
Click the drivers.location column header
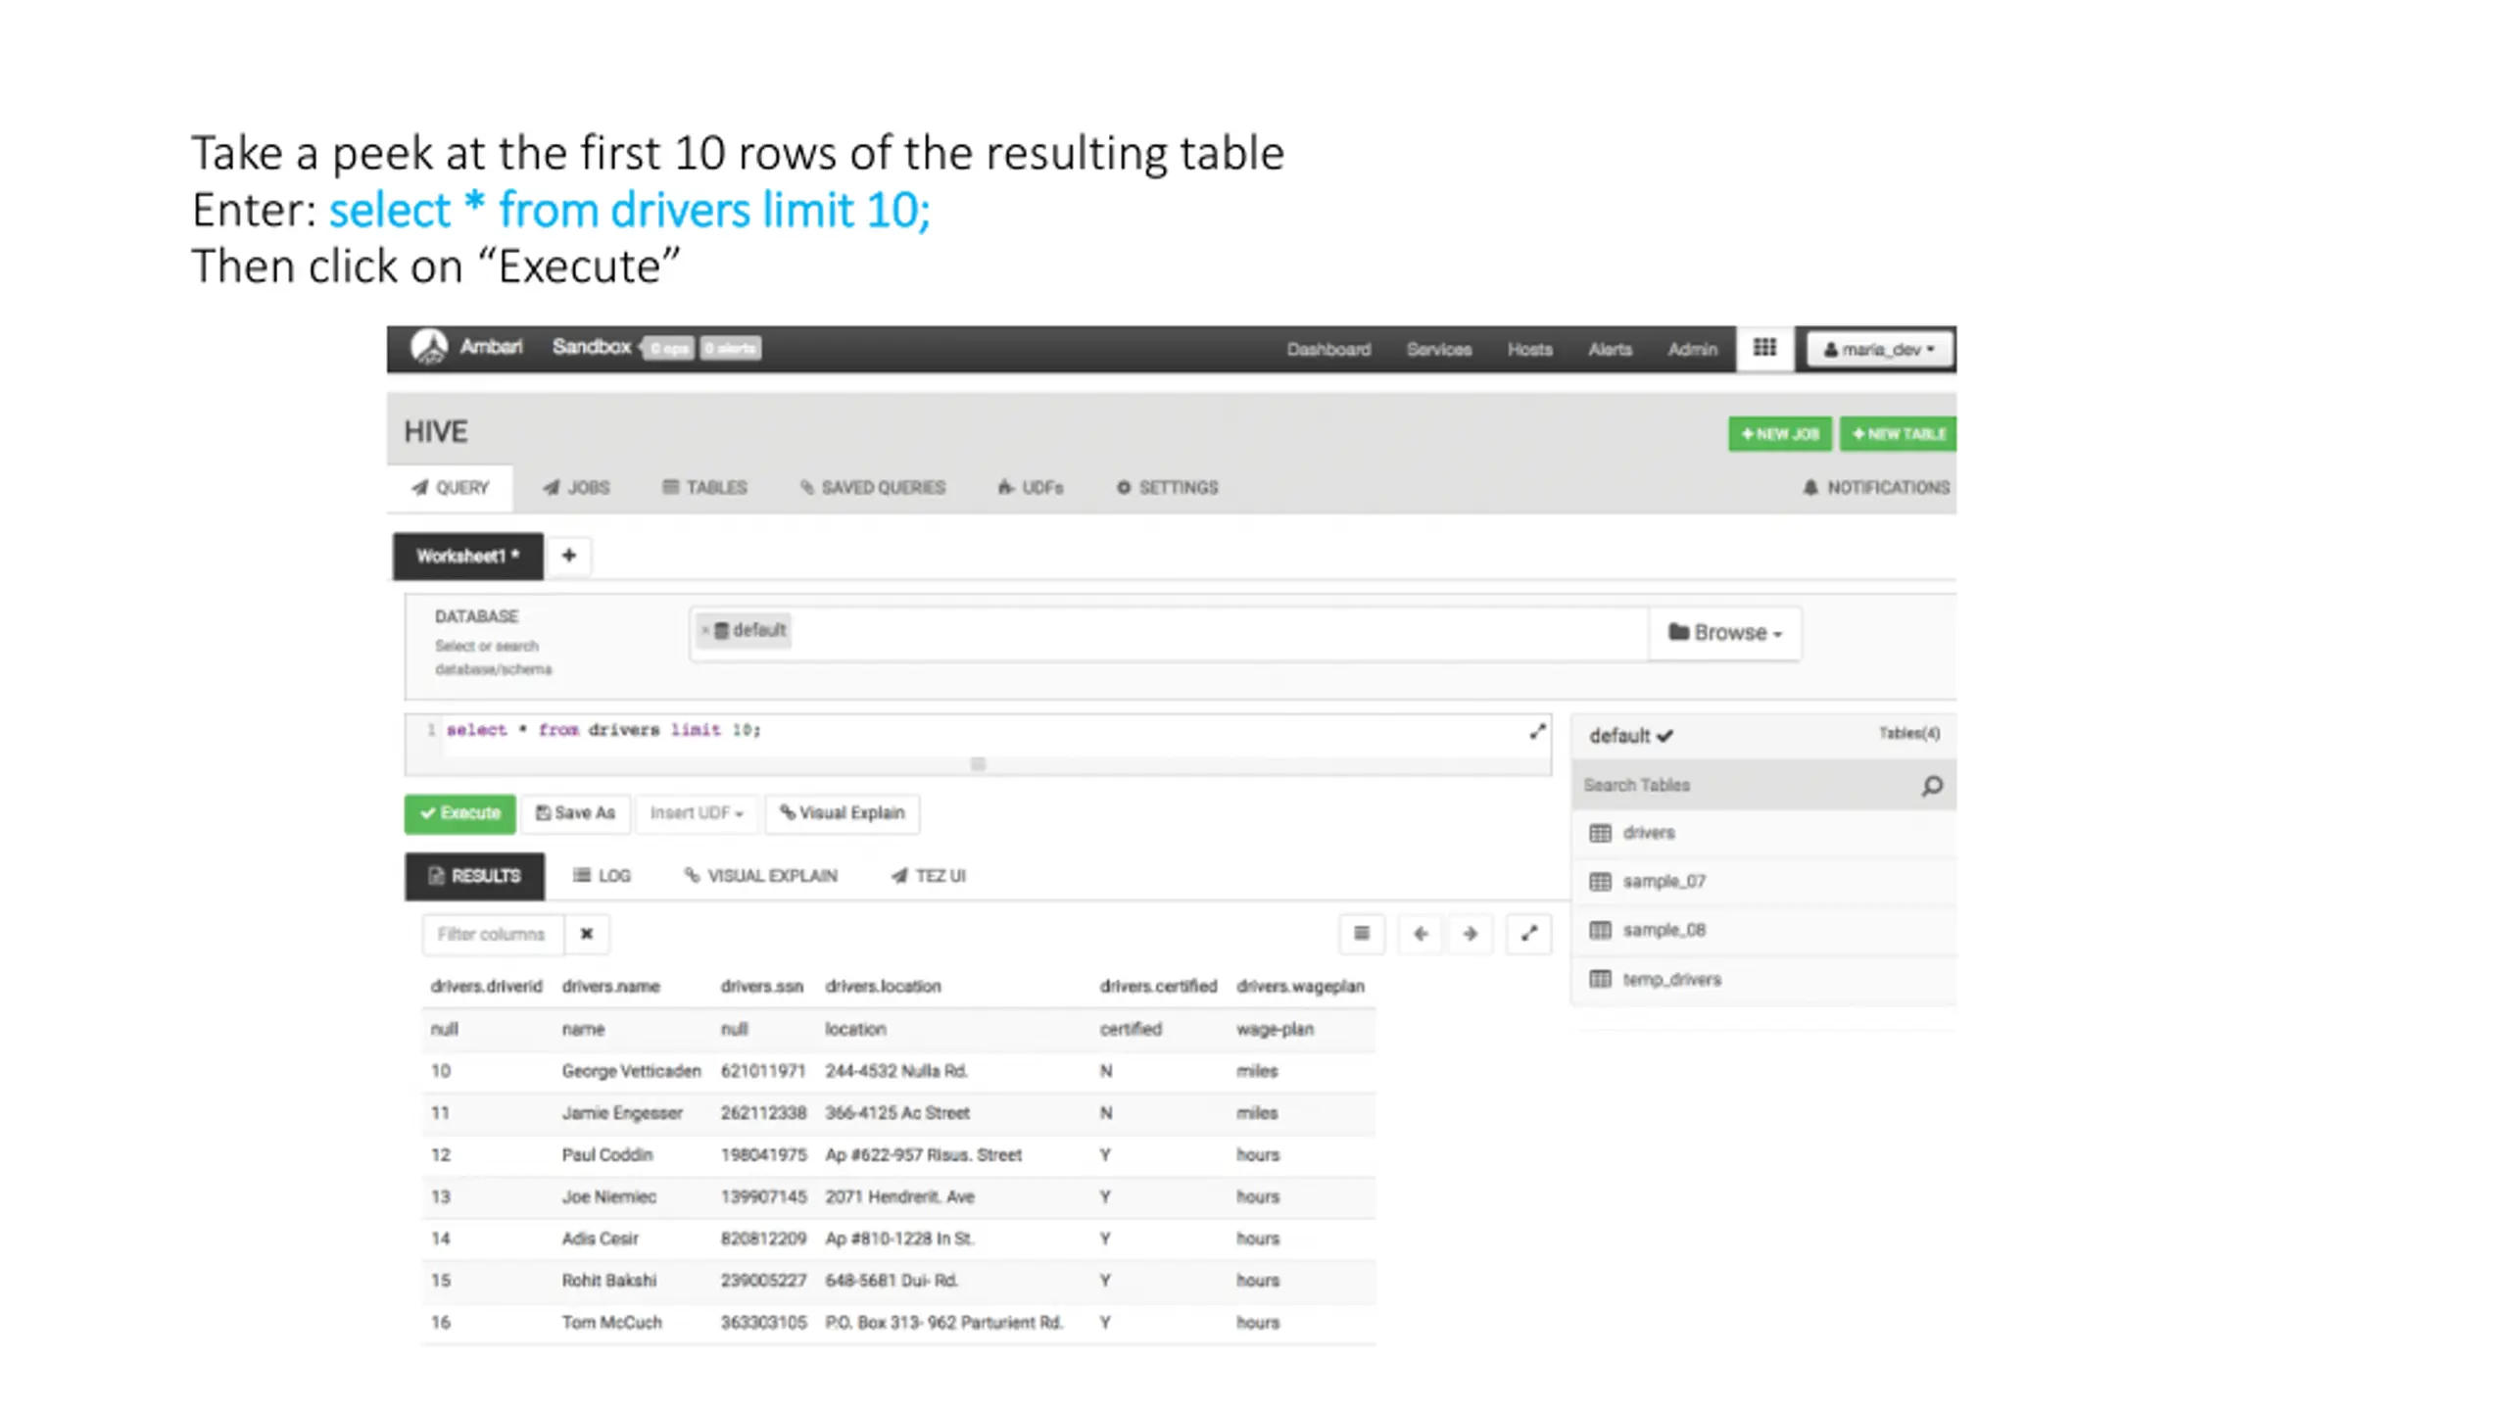click(x=883, y=987)
